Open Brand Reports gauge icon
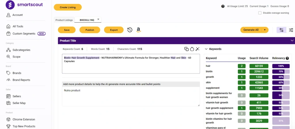 pyautogui.click(x=8, y=80)
